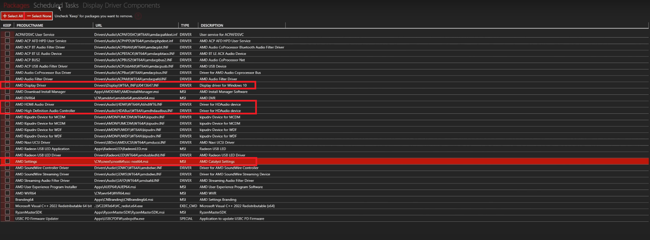Click URL Apps\RadeonLED\RadeonLED.msi
Screen dimensions: 650x240
pyautogui.click(x=121, y=149)
